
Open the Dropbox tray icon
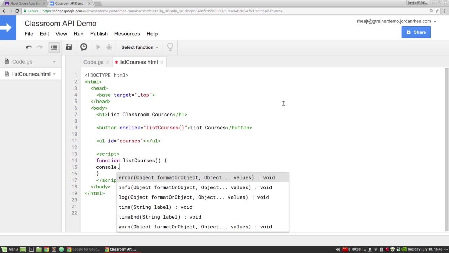[x=398, y=249]
